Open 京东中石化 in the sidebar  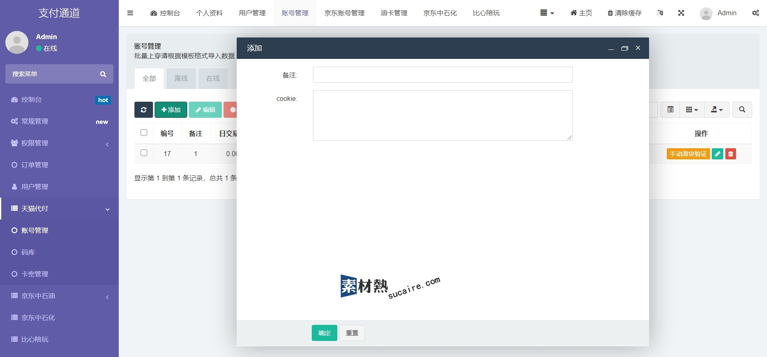click(59, 318)
